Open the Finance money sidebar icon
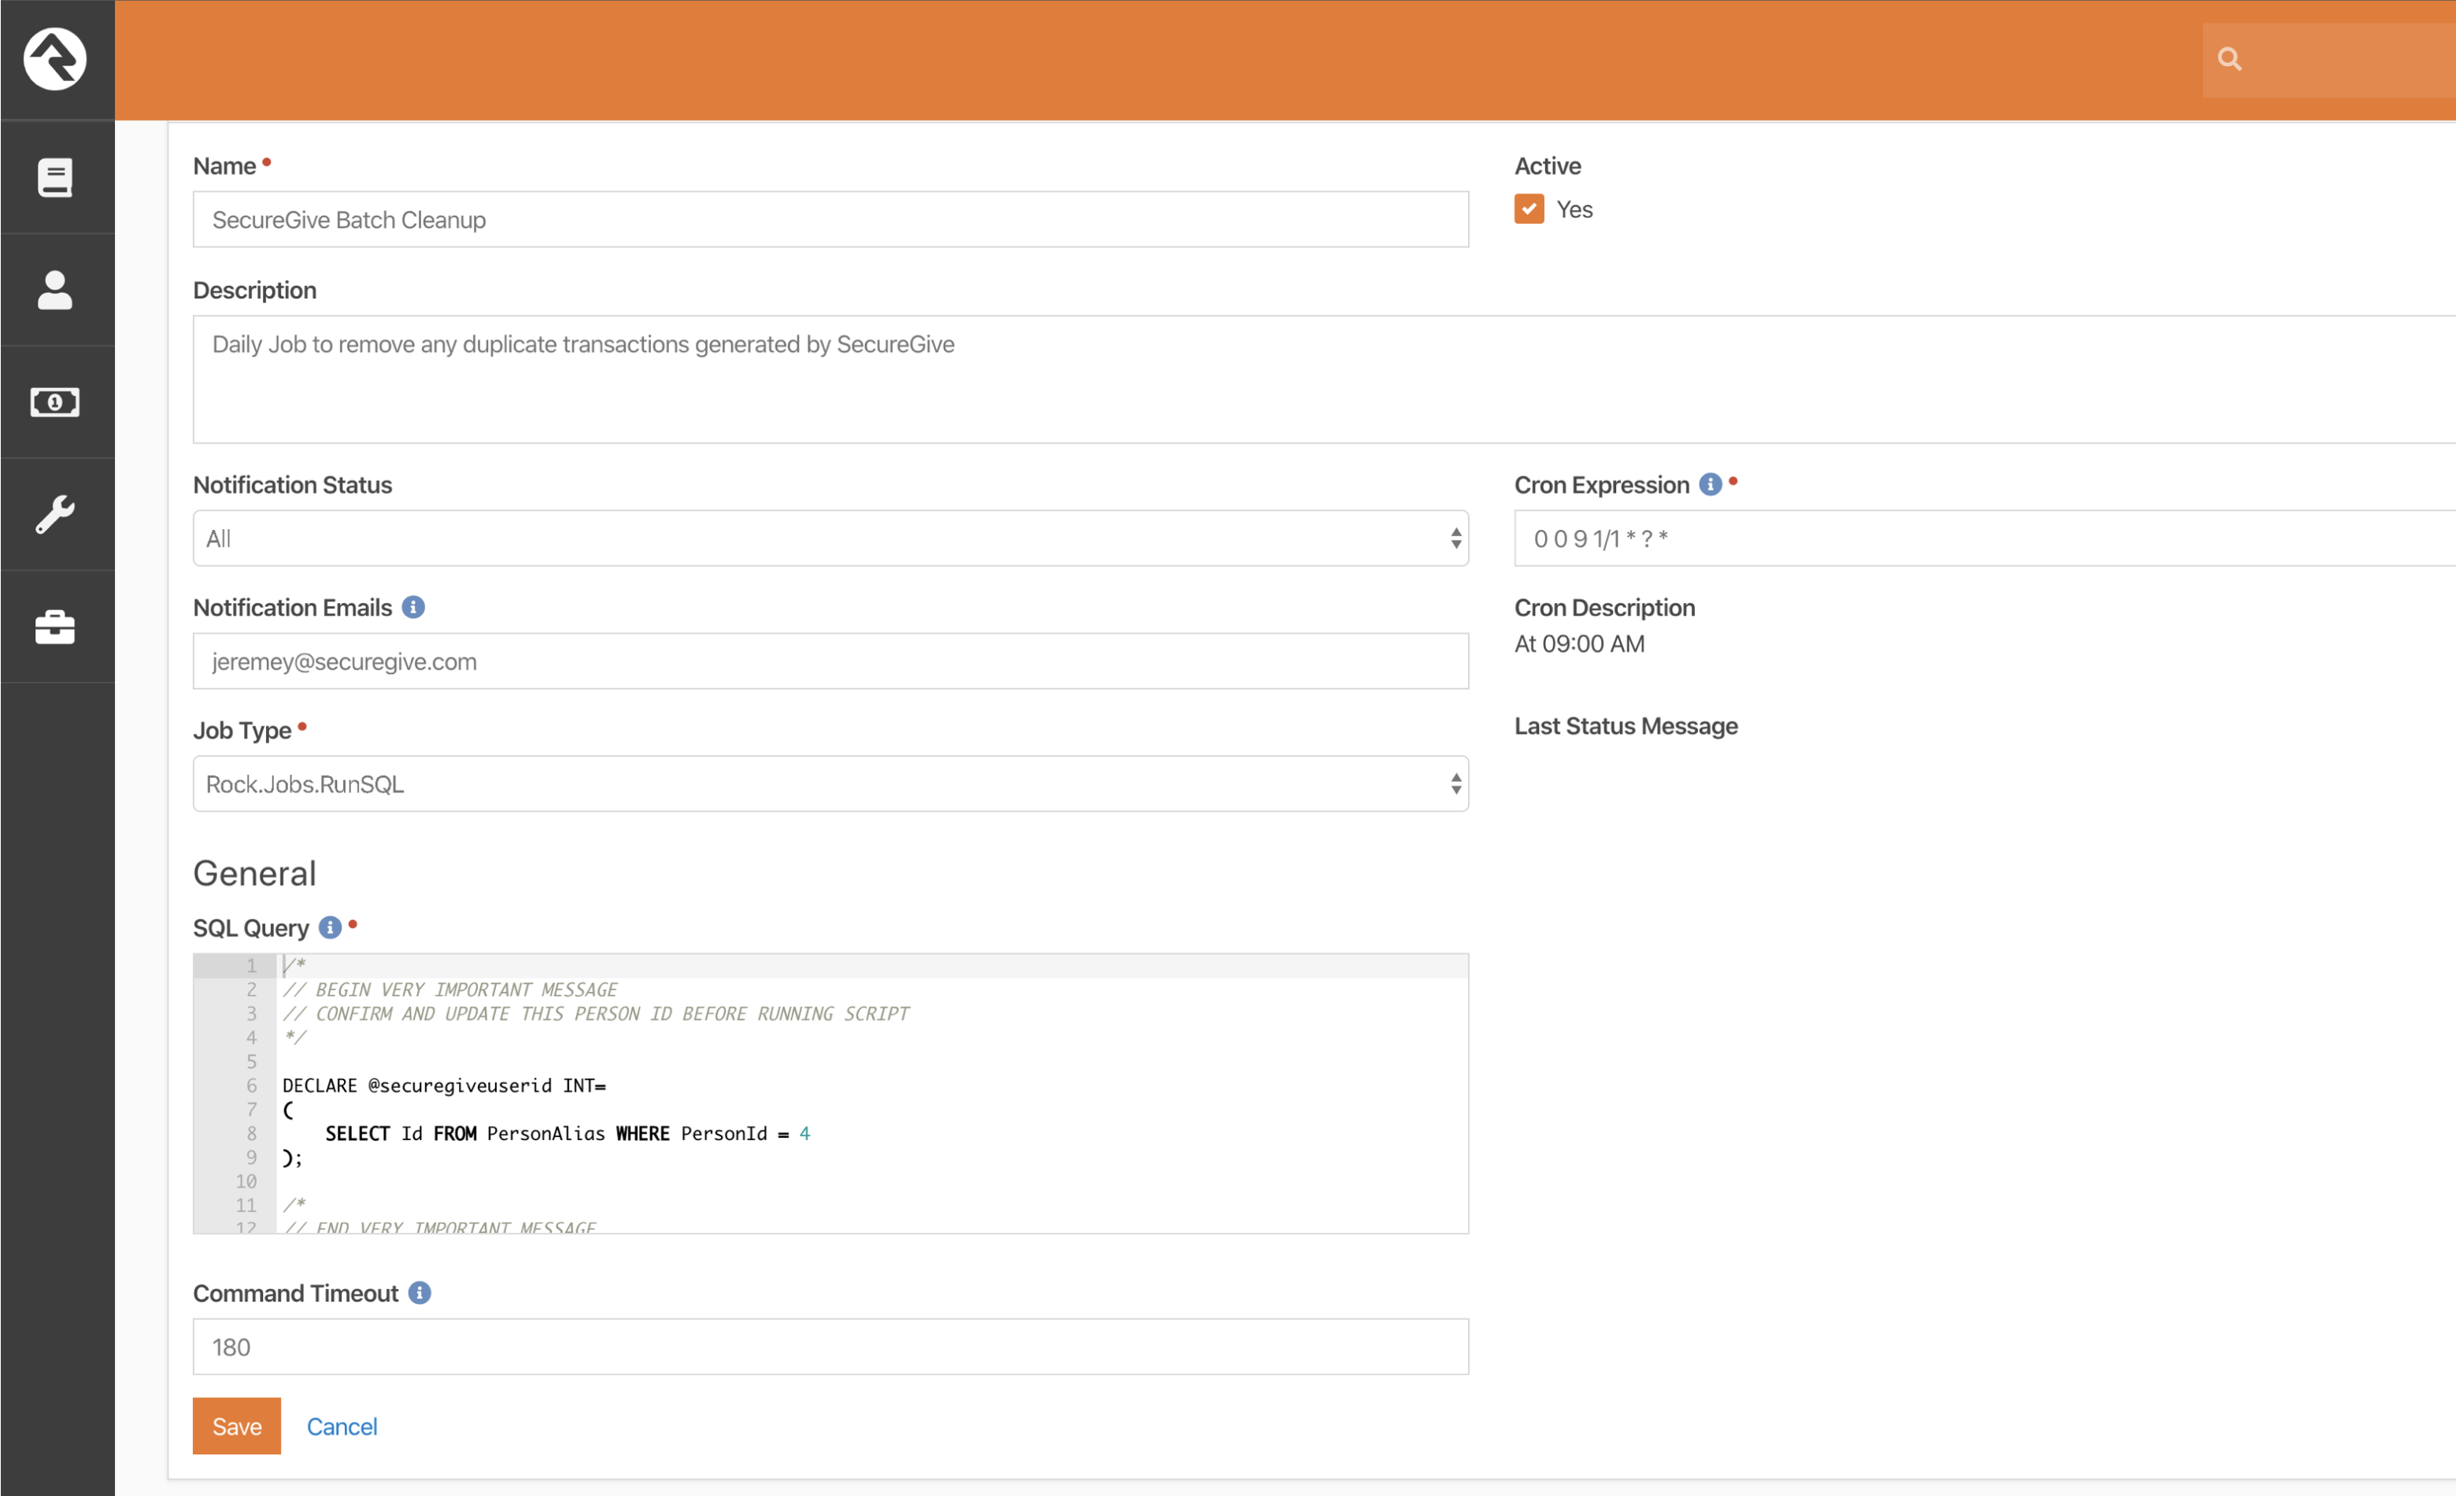2456x1496 pixels. click(55, 402)
